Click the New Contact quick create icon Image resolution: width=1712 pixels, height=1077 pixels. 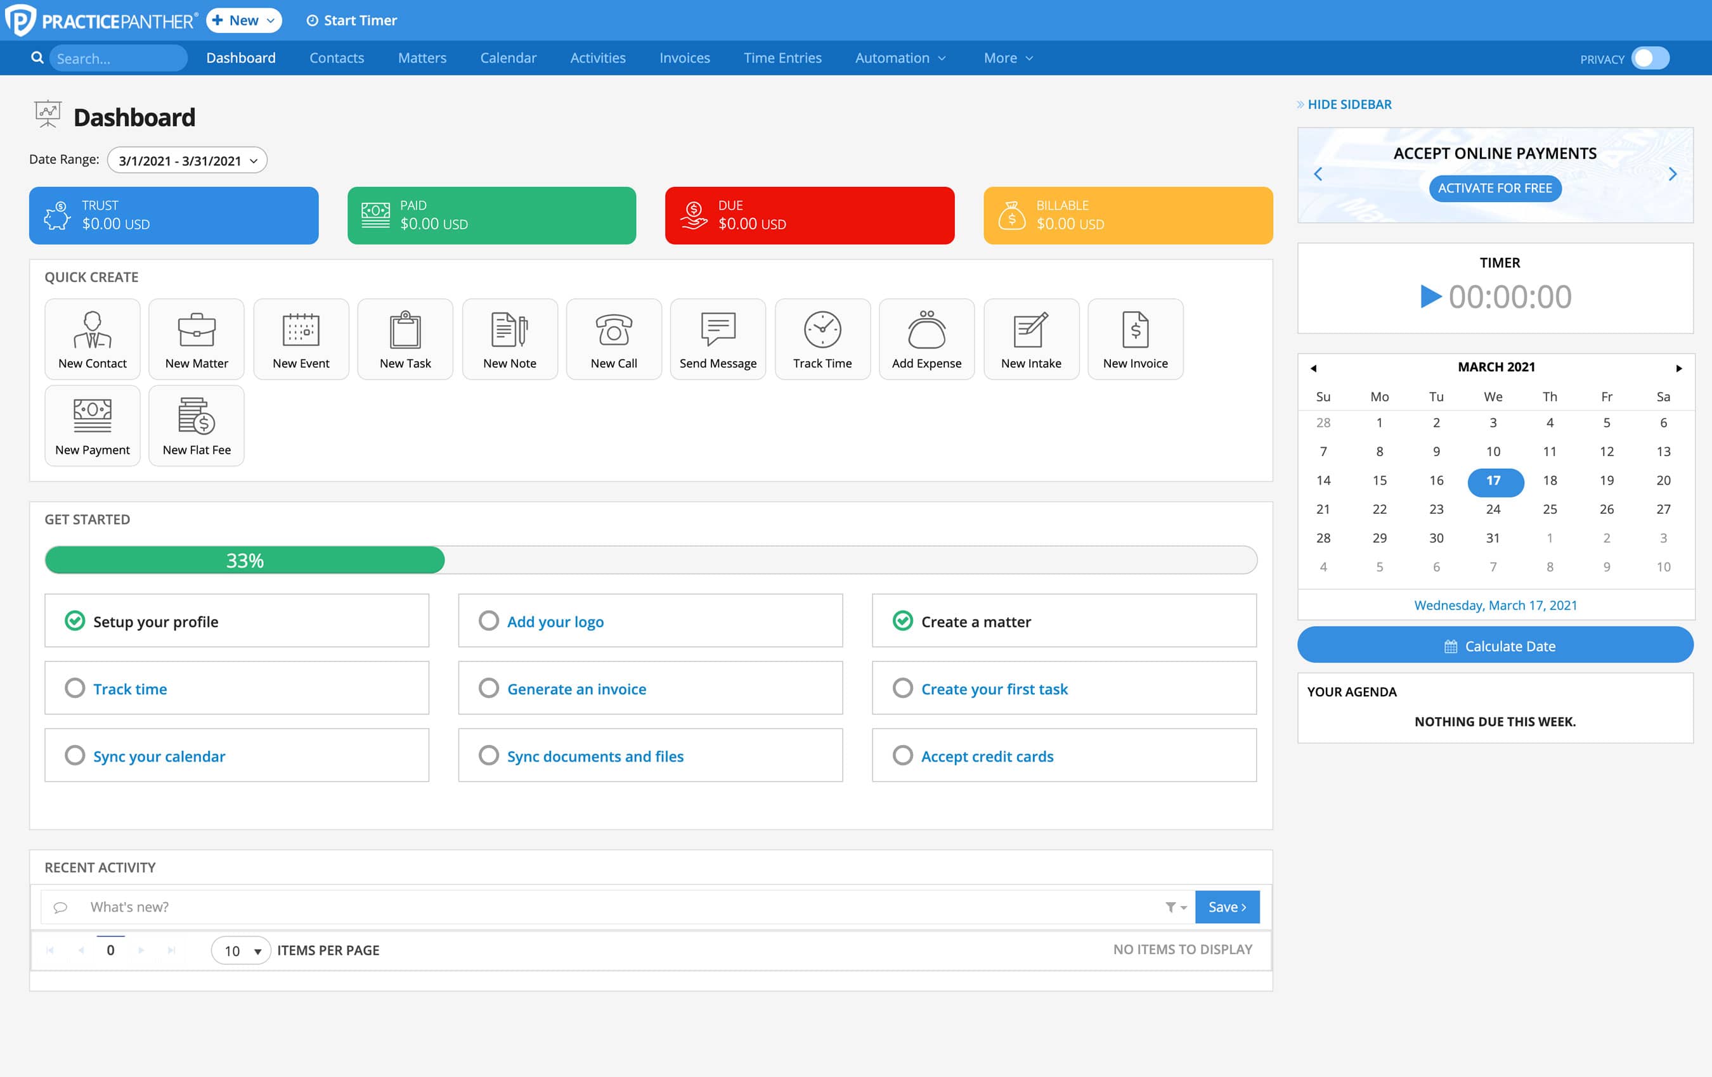[x=93, y=330]
